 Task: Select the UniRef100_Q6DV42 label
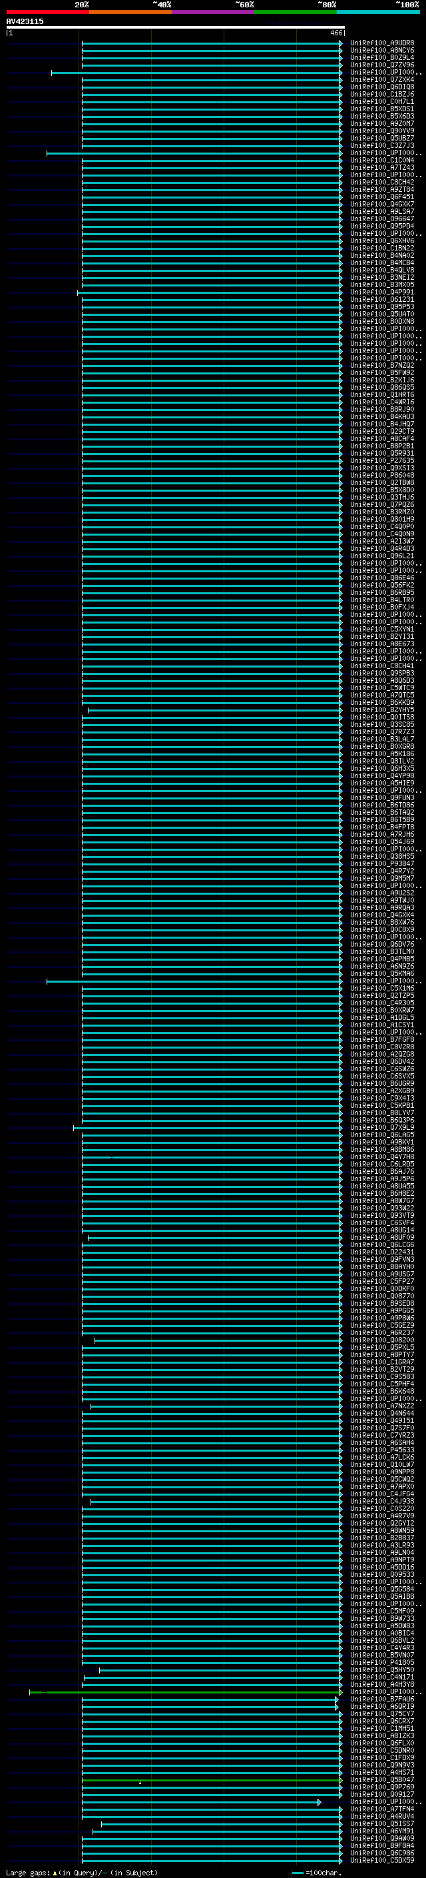click(381, 1061)
